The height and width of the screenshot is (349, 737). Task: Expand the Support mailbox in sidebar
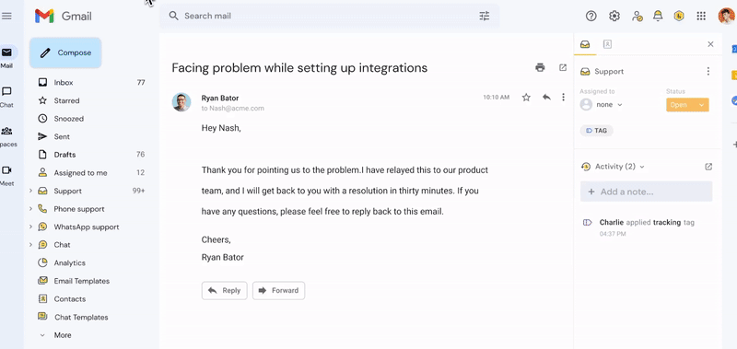pyautogui.click(x=30, y=191)
